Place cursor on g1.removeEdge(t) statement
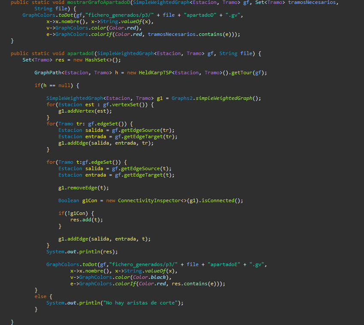Viewport: 364px width, 325px height. click(x=83, y=188)
